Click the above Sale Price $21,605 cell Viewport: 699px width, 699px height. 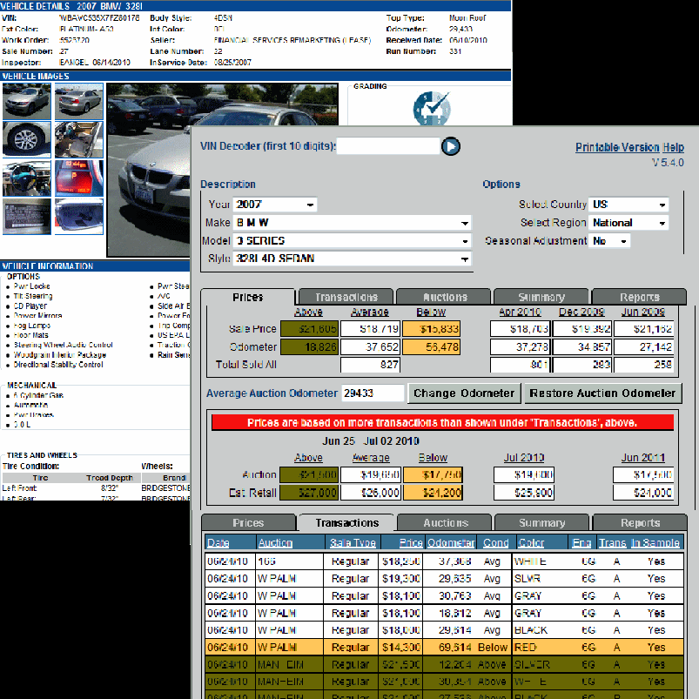(309, 329)
